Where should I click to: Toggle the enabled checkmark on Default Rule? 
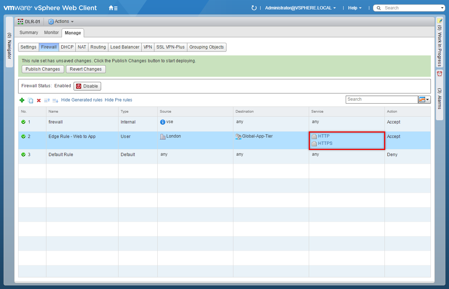point(24,155)
